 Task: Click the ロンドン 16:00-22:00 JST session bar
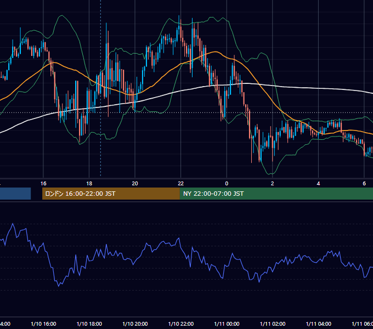[111, 194]
